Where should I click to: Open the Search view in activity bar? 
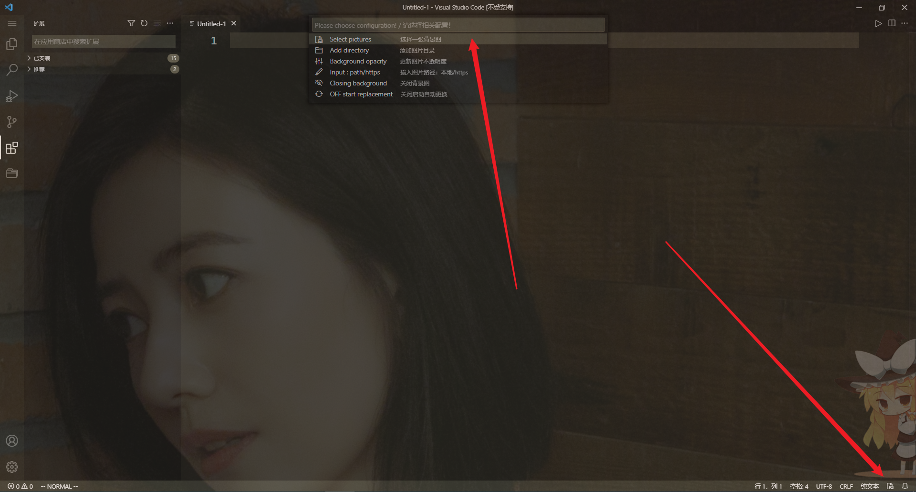[x=12, y=70]
